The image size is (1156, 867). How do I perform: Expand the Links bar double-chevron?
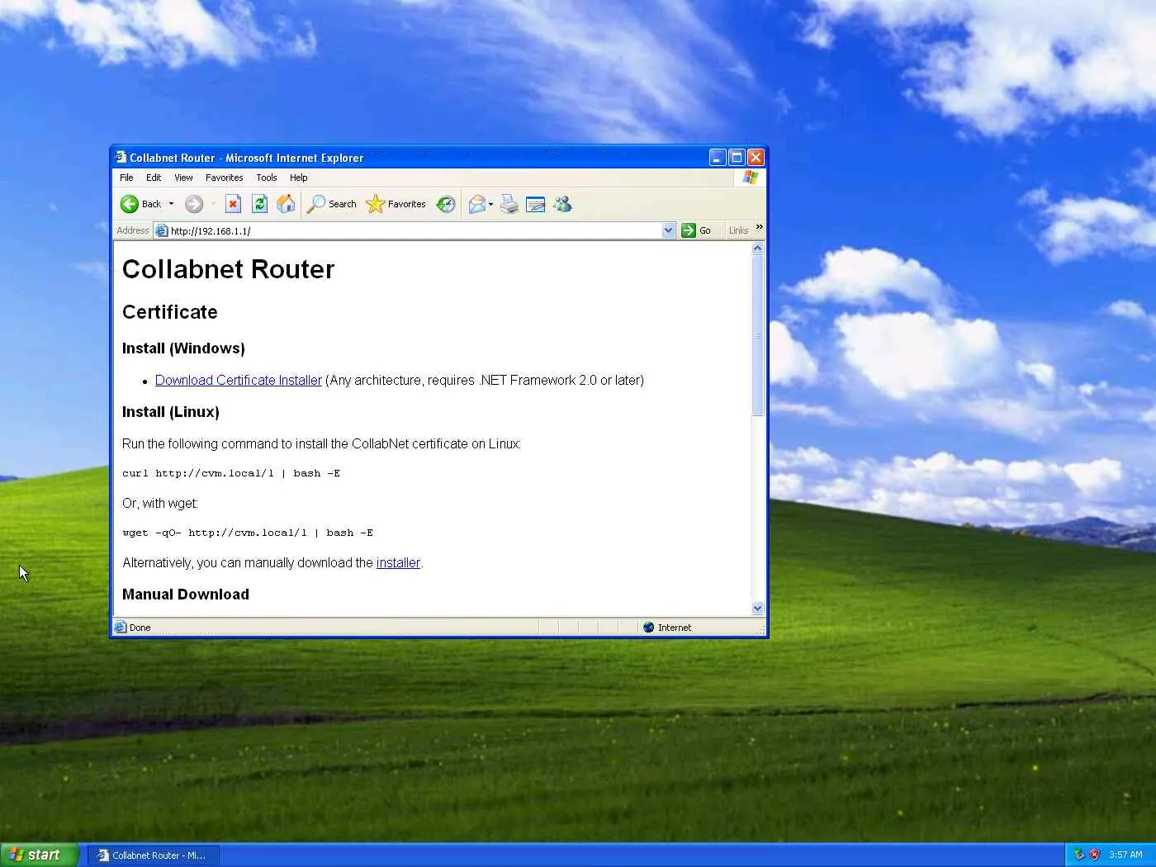click(x=759, y=227)
